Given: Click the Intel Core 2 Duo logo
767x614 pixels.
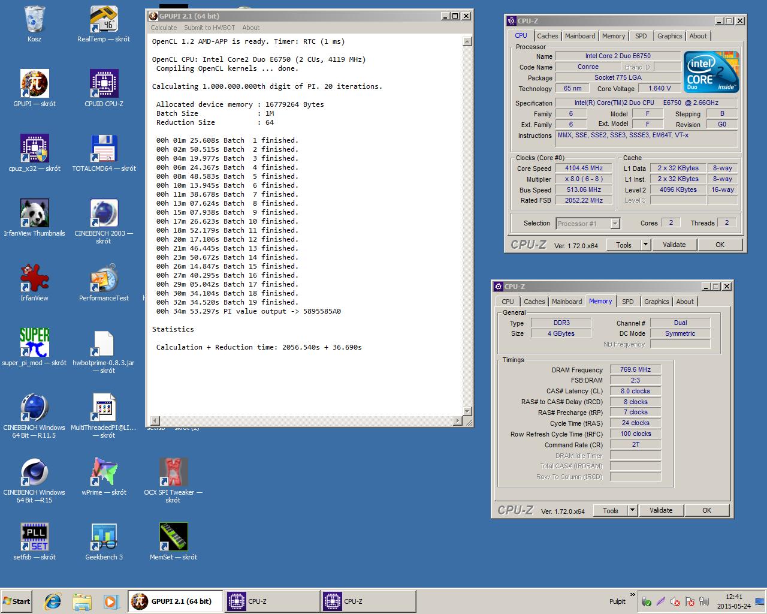Looking at the screenshot, I should [x=712, y=72].
